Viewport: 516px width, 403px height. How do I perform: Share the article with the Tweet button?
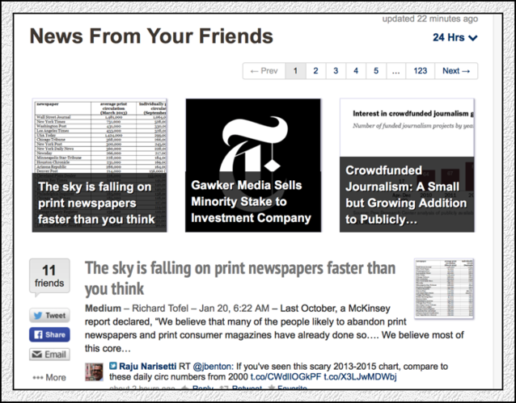pos(49,315)
